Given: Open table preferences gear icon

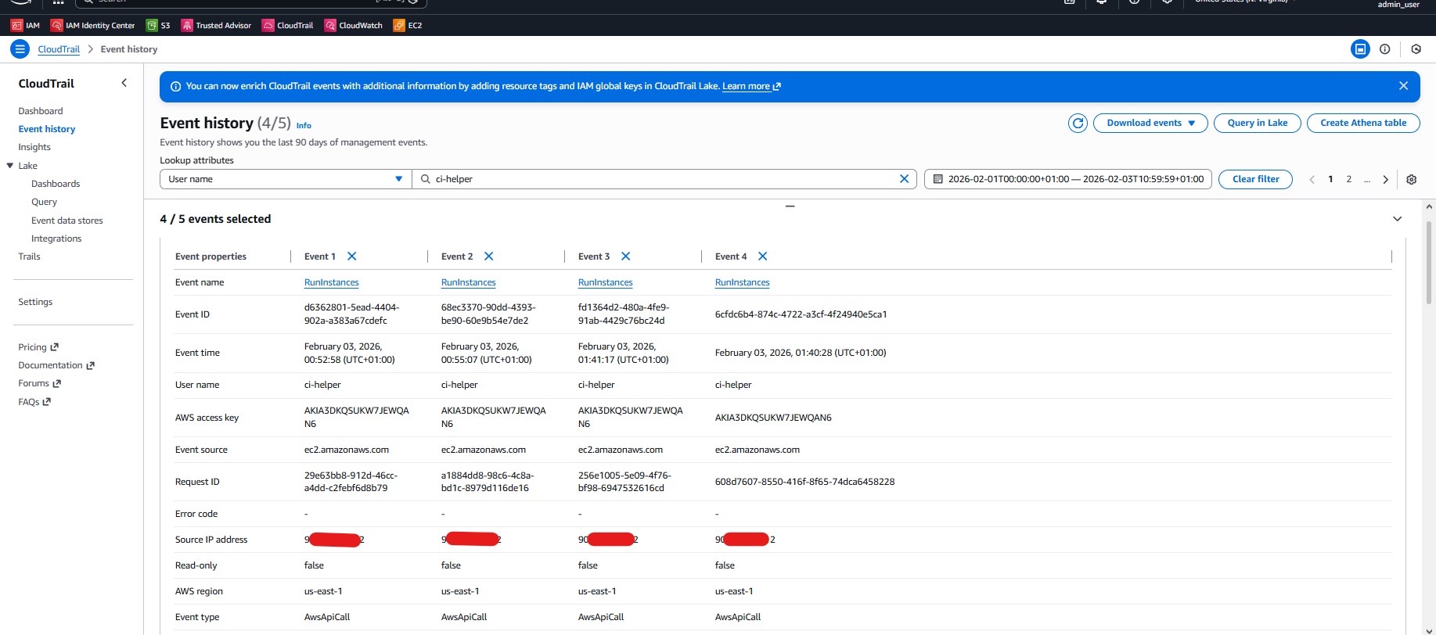Looking at the screenshot, I should pyautogui.click(x=1411, y=179).
